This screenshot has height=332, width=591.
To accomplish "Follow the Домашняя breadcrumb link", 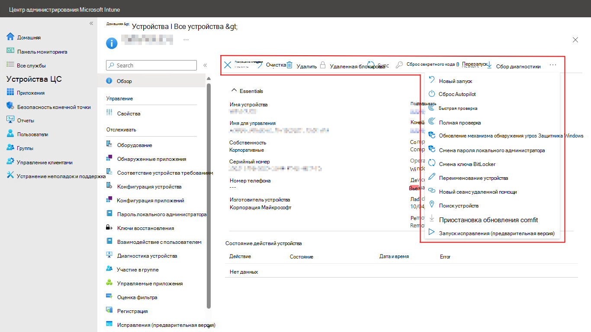I will click(x=118, y=24).
